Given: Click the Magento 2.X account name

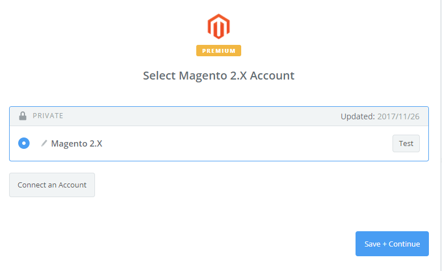Looking at the screenshot, I should click(x=77, y=143).
